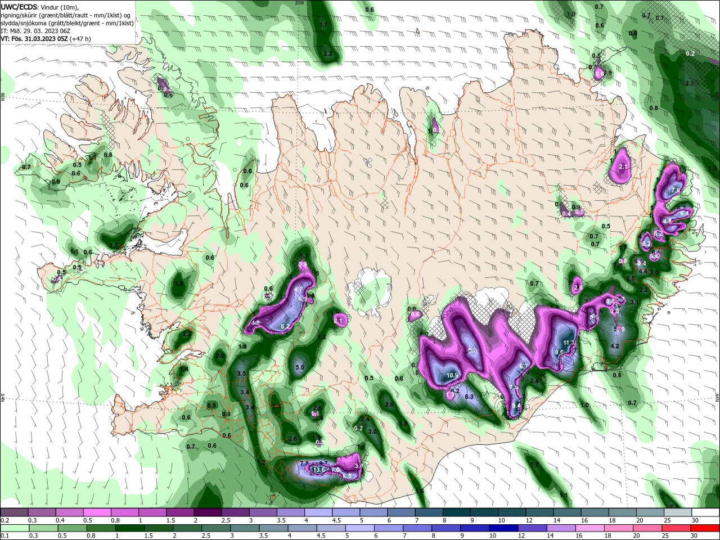Click the 8.2 snowfall value label
Image resolution: width=720 pixels, height=540 pixels.
click(x=285, y=326)
